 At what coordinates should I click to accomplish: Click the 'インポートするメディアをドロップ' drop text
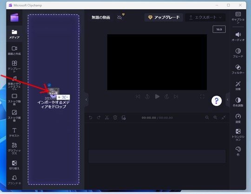click(53, 104)
